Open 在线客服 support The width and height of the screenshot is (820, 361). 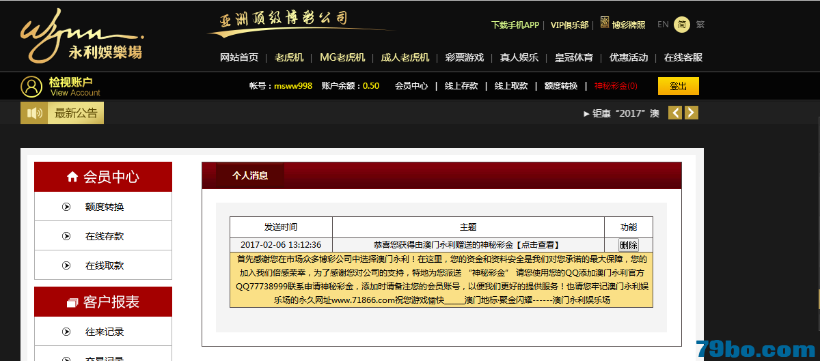coord(683,57)
